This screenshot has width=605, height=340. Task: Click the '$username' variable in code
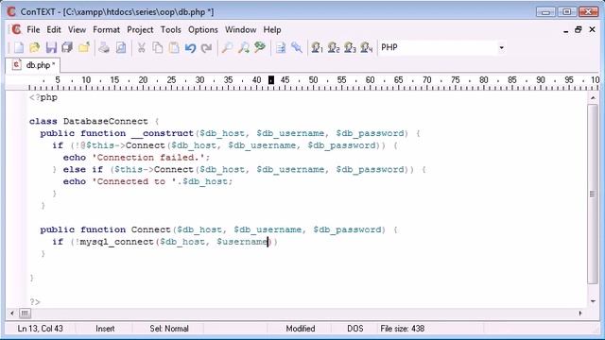pyautogui.click(x=242, y=242)
